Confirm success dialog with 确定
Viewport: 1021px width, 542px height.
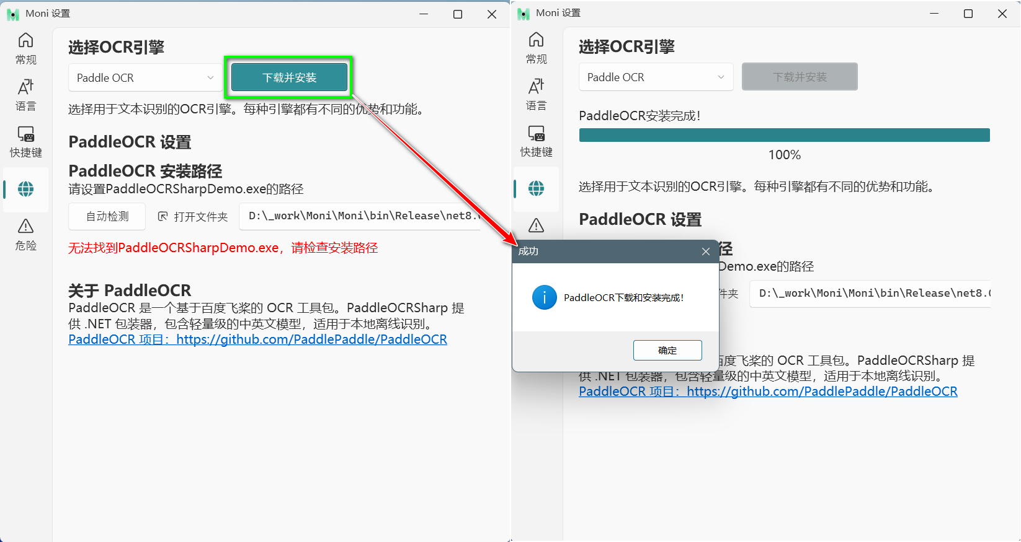point(667,350)
